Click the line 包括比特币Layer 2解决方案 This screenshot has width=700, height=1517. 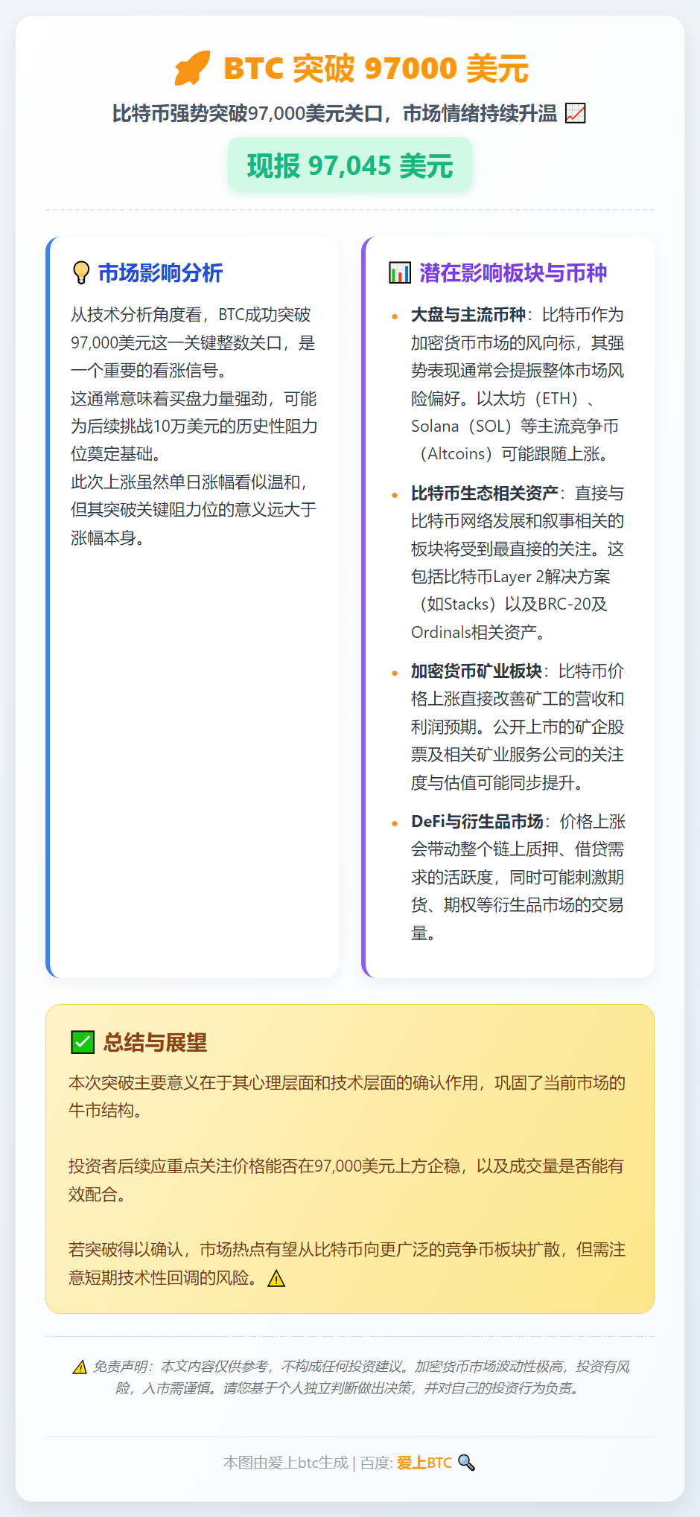tap(511, 577)
